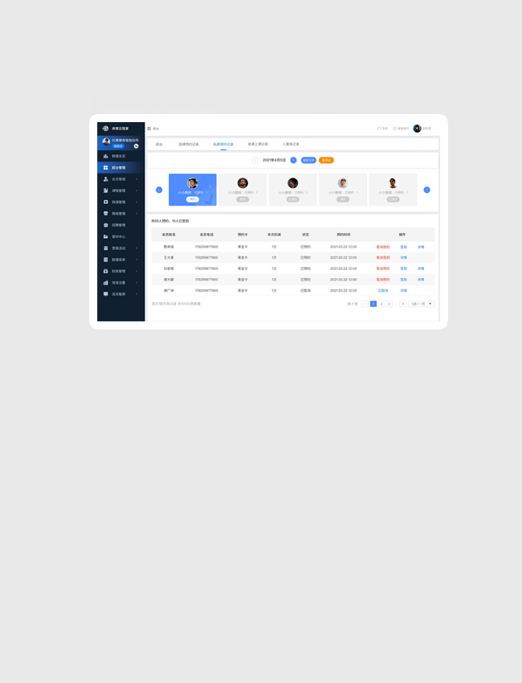Click 预约 on the selected blue coach card
The image size is (522, 683).
[193, 199]
